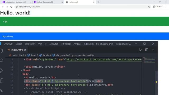The image size is (169, 95).
Task: Go forward in browser history
Action: click(7, 7)
